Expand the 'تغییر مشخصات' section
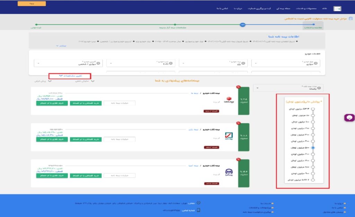This screenshot has width=355, height=217. (x=70, y=76)
